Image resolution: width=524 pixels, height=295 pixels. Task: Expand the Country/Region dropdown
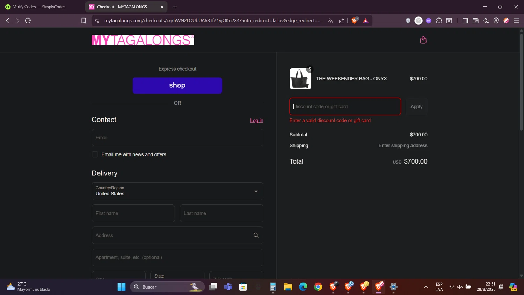coord(177,191)
